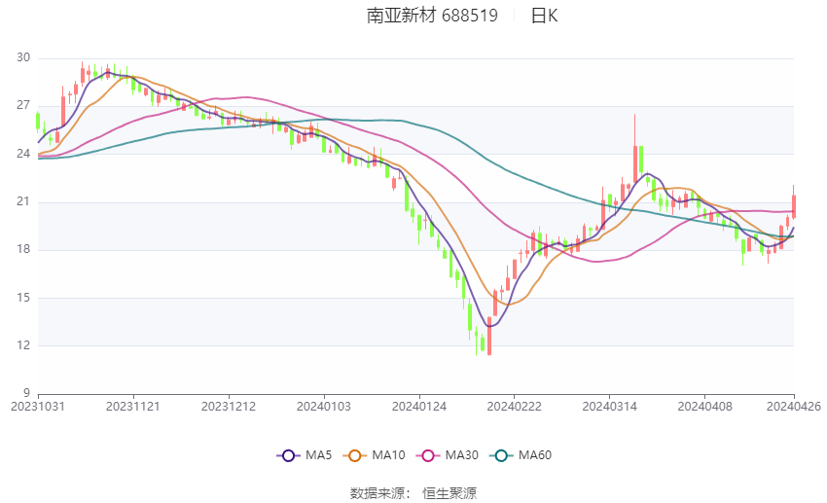Select the 20240222 date axis label
The image size is (827, 503).
point(515,407)
